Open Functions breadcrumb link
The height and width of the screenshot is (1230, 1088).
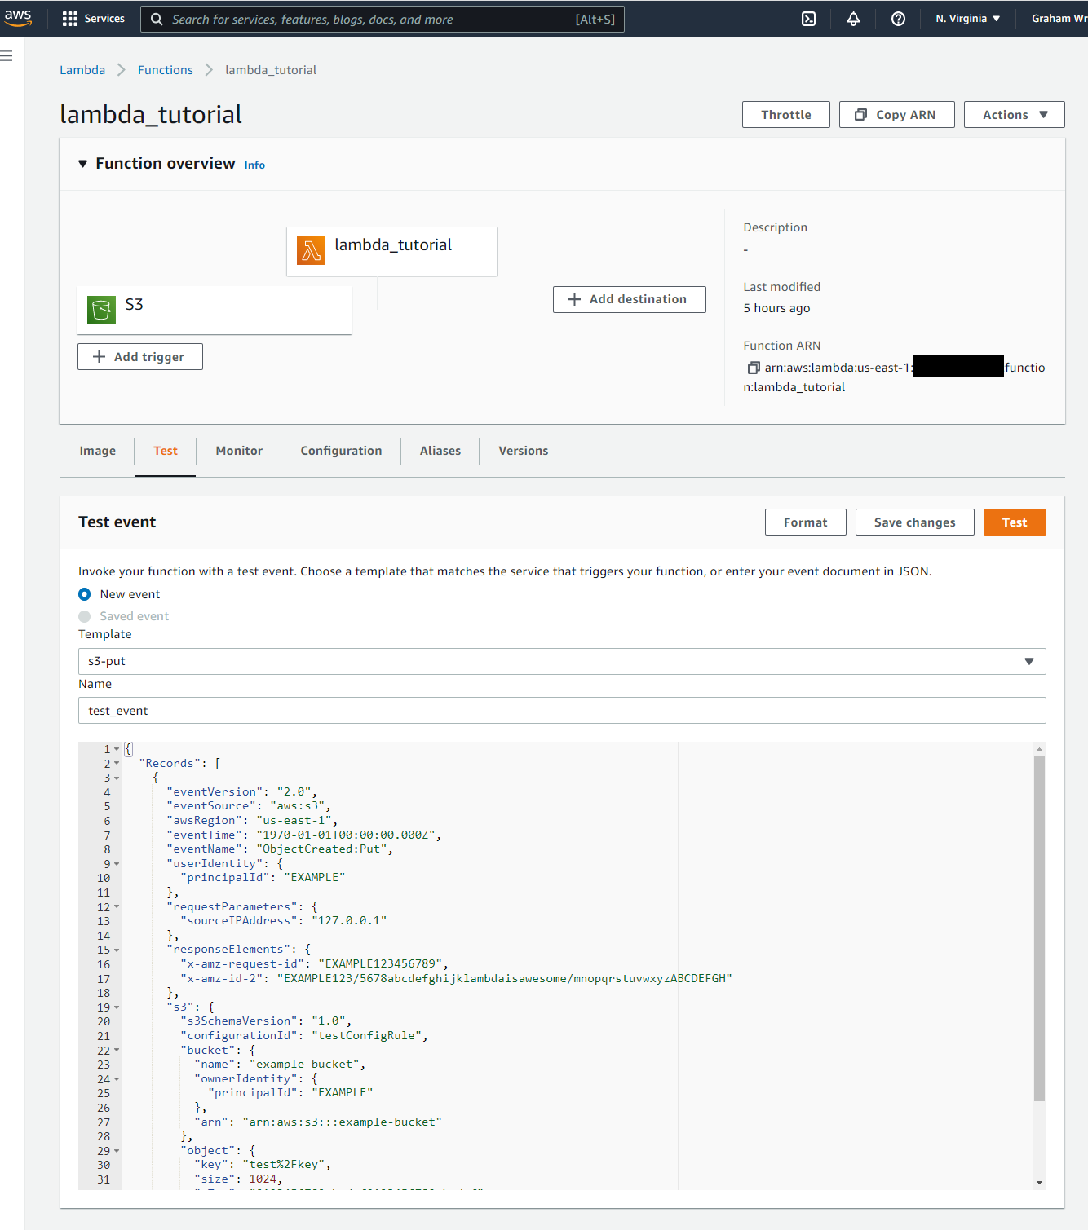(166, 70)
